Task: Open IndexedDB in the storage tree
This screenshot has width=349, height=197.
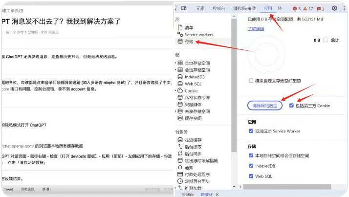Action: (x=195, y=77)
